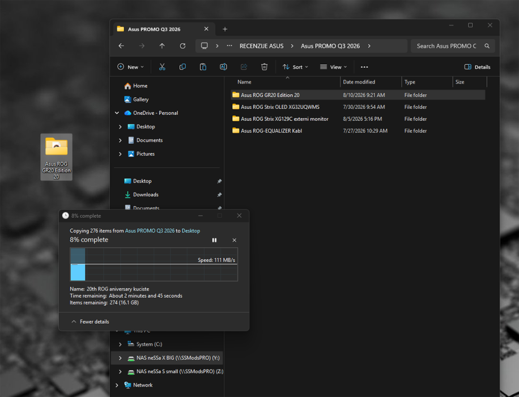This screenshot has width=519, height=397.
Task: Close the copy progress dialog window
Action: (x=239, y=216)
